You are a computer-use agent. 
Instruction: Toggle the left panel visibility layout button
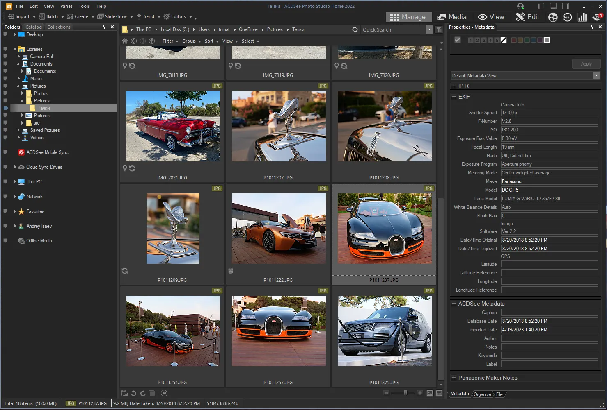click(541, 6)
